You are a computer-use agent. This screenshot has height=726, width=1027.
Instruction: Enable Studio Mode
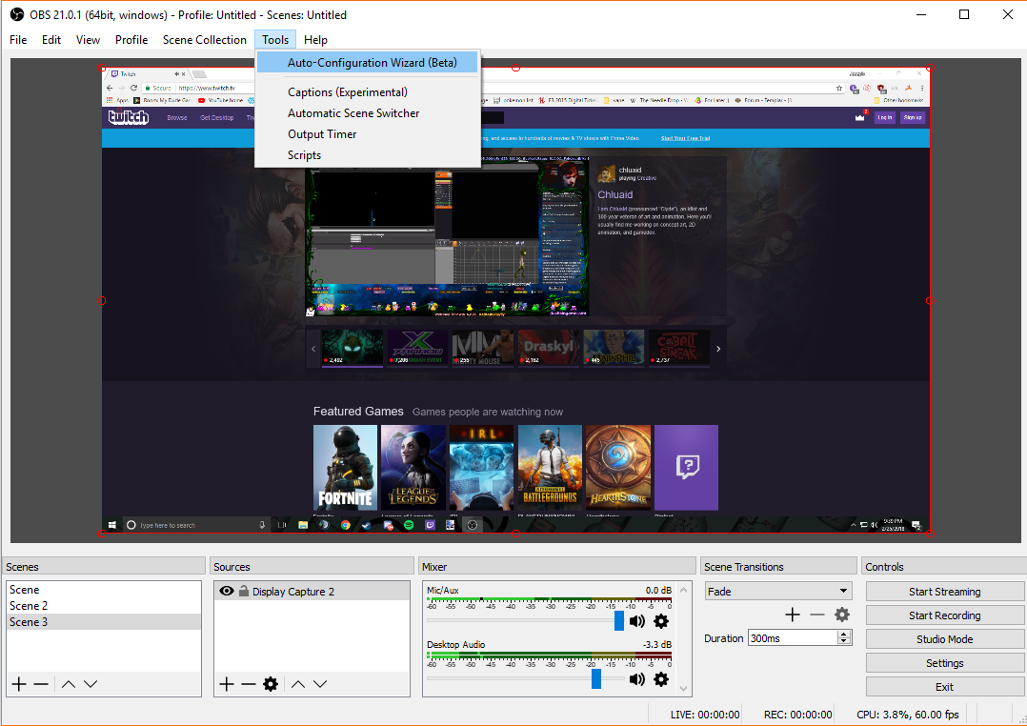coord(944,638)
